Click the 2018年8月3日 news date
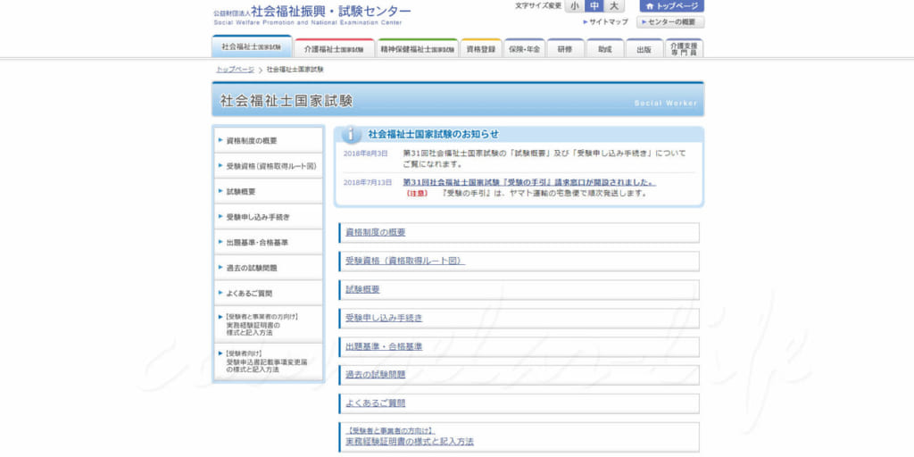The height and width of the screenshot is (457, 914). pos(365,154)
